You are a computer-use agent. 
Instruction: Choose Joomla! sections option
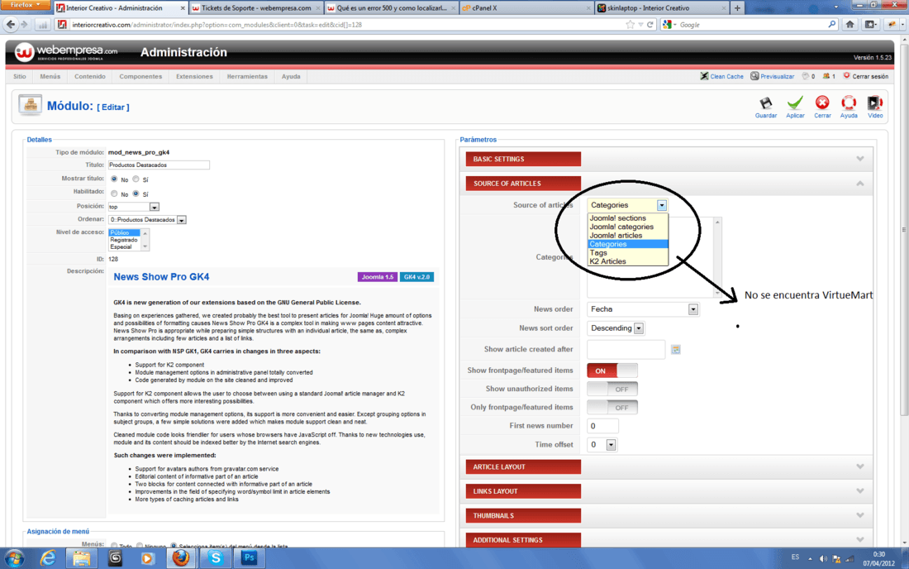pyautogui.click(x=628, y=218)
